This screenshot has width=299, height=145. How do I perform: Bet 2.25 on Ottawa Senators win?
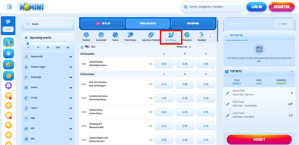[x=206, y=140]
